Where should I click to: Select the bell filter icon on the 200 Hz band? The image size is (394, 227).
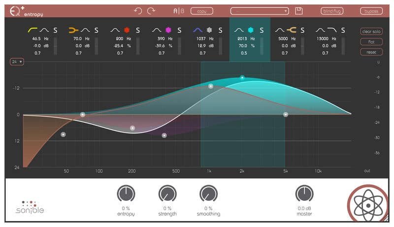[115, 30]
